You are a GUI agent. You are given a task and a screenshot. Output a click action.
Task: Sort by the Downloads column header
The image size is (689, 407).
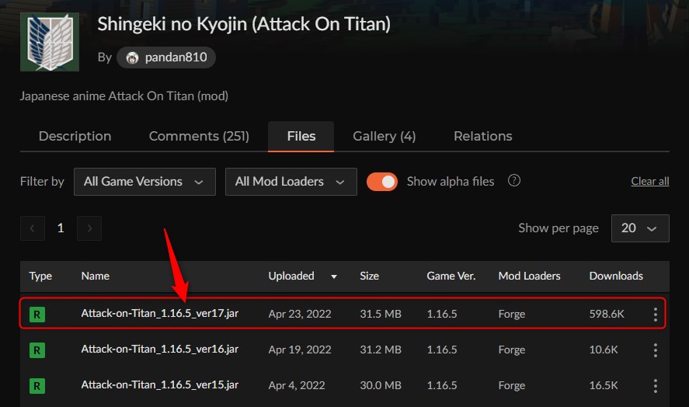coord(616,276)
